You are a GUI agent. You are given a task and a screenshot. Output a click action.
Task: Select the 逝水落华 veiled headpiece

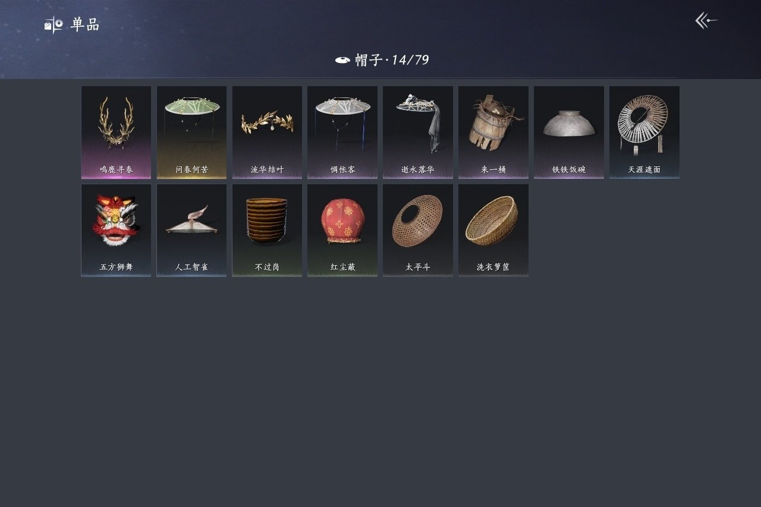click(x=418, y=133)
